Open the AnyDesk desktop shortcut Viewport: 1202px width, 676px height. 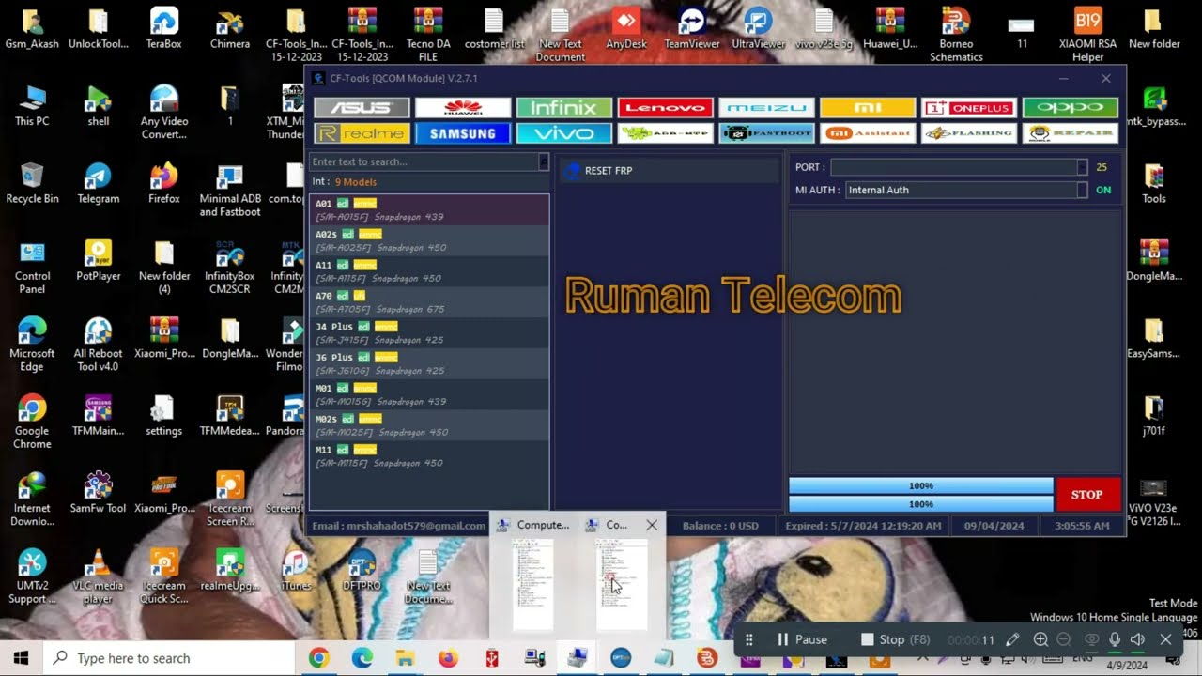point(626,27)
